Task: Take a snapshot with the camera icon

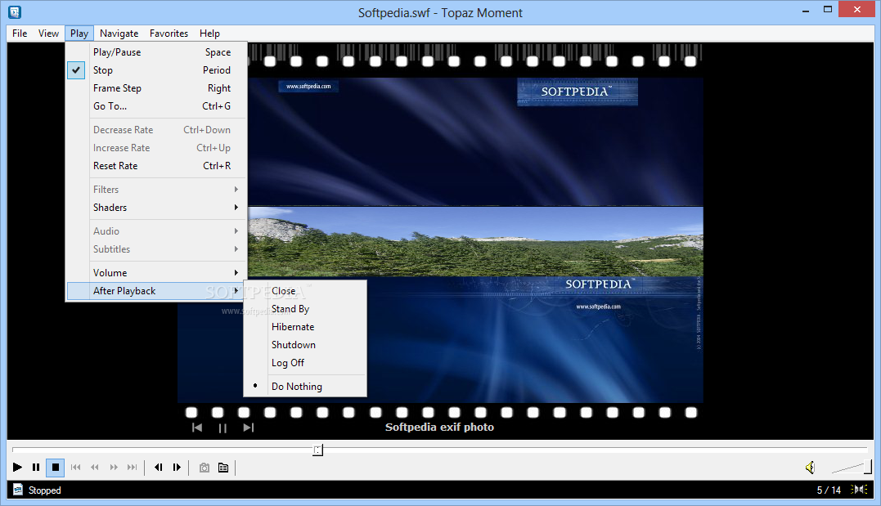Action: click(x=205, y=468)
